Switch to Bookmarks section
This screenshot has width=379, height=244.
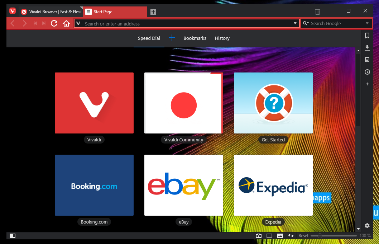195,38
